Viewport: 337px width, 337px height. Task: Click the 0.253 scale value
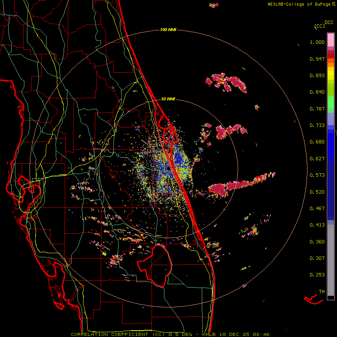point(317,275)
